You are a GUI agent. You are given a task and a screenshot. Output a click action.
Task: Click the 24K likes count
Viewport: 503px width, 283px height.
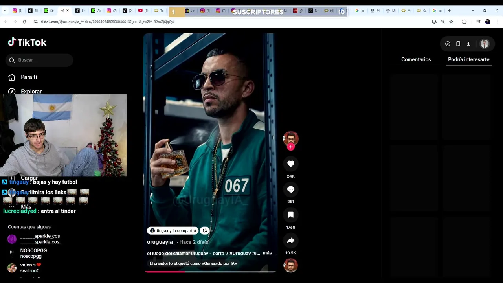(x=291, y=176)
